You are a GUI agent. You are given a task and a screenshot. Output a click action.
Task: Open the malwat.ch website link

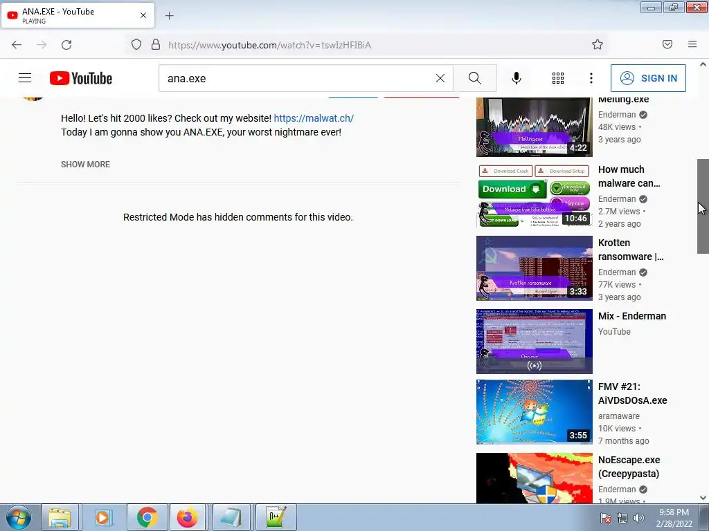point(314,118)
